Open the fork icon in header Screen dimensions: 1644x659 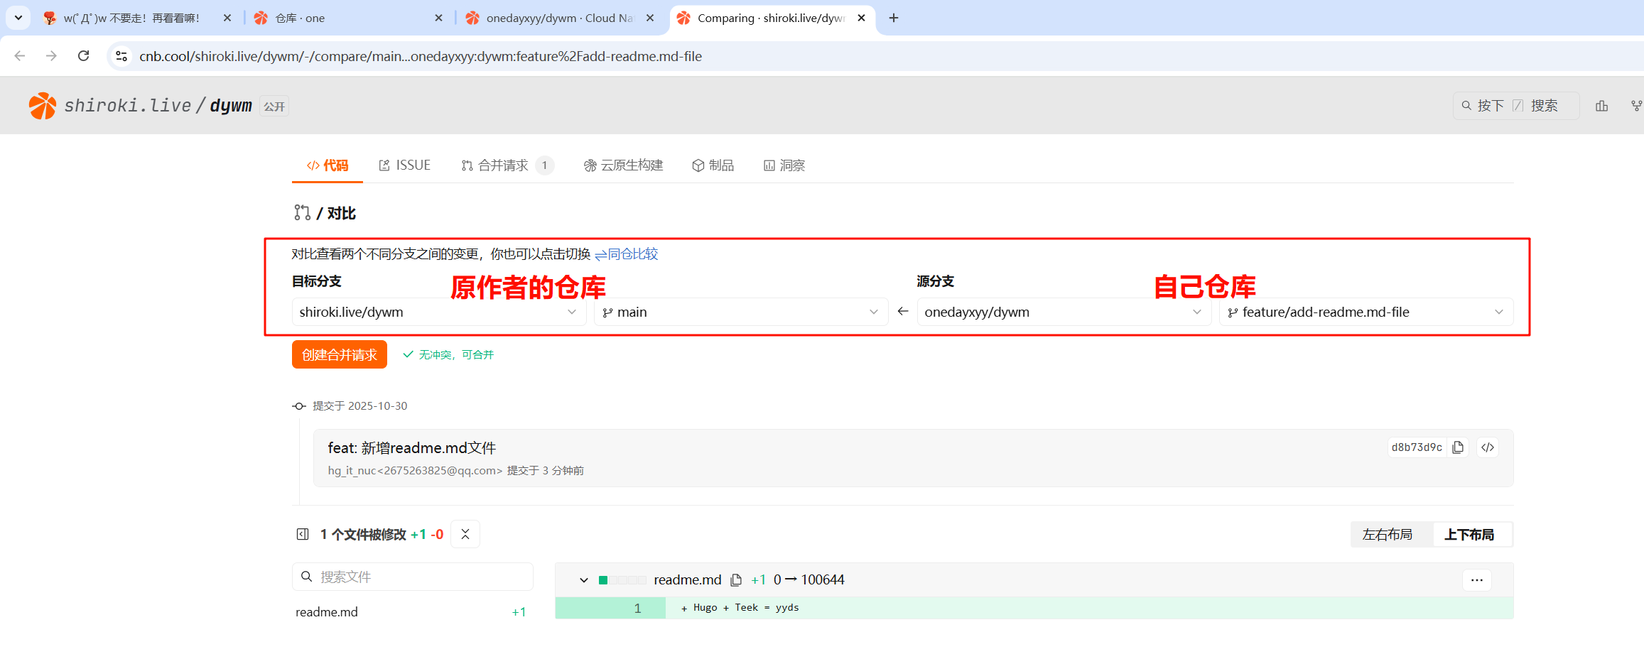[1636, 106]
